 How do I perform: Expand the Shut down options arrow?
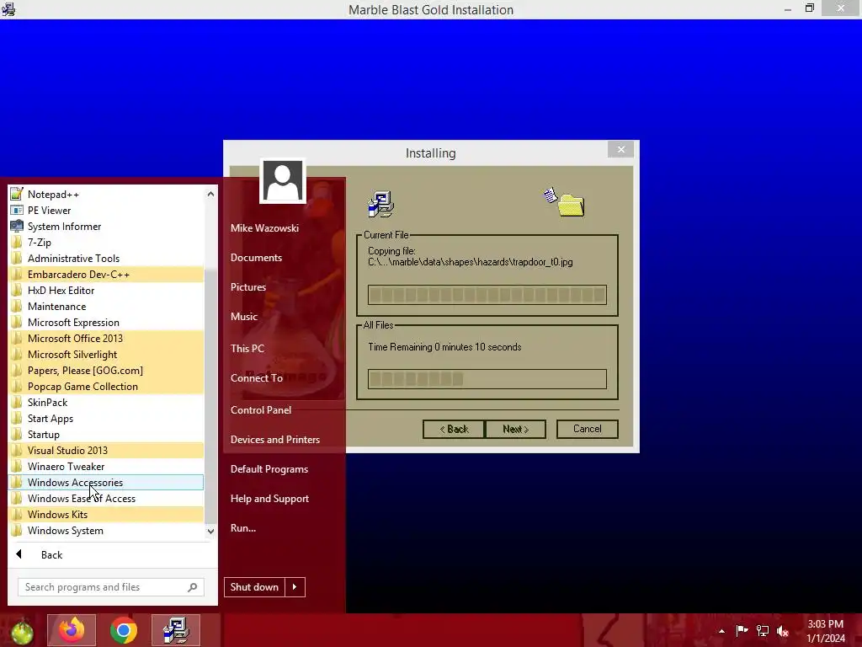pyautogui.click(x=295, y=587)
